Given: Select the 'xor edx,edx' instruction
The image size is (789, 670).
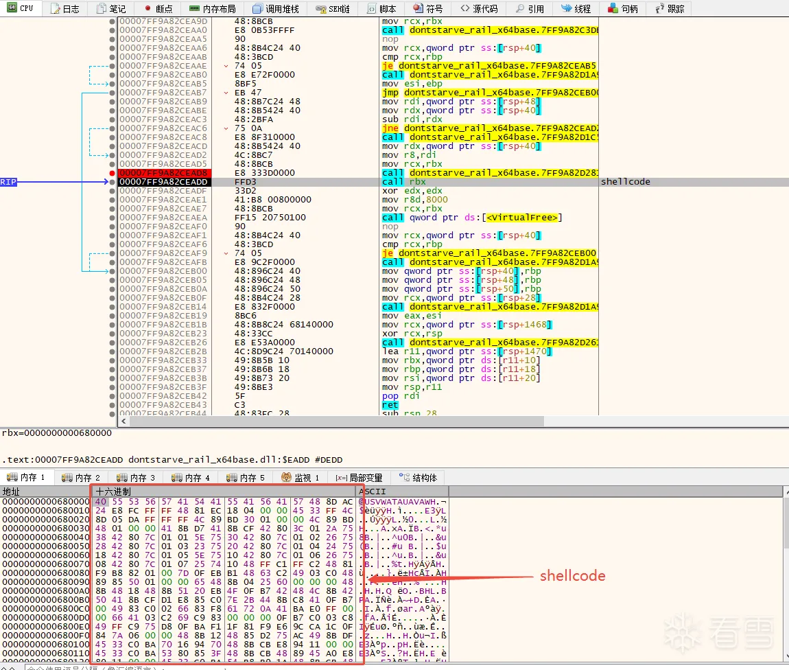Looking at the screenshot, I should tap(412, 191).
